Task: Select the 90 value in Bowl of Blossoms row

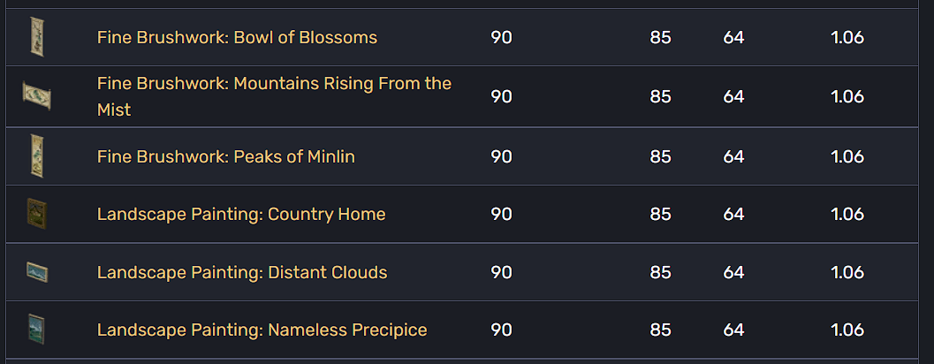Action: pos(501,38)
